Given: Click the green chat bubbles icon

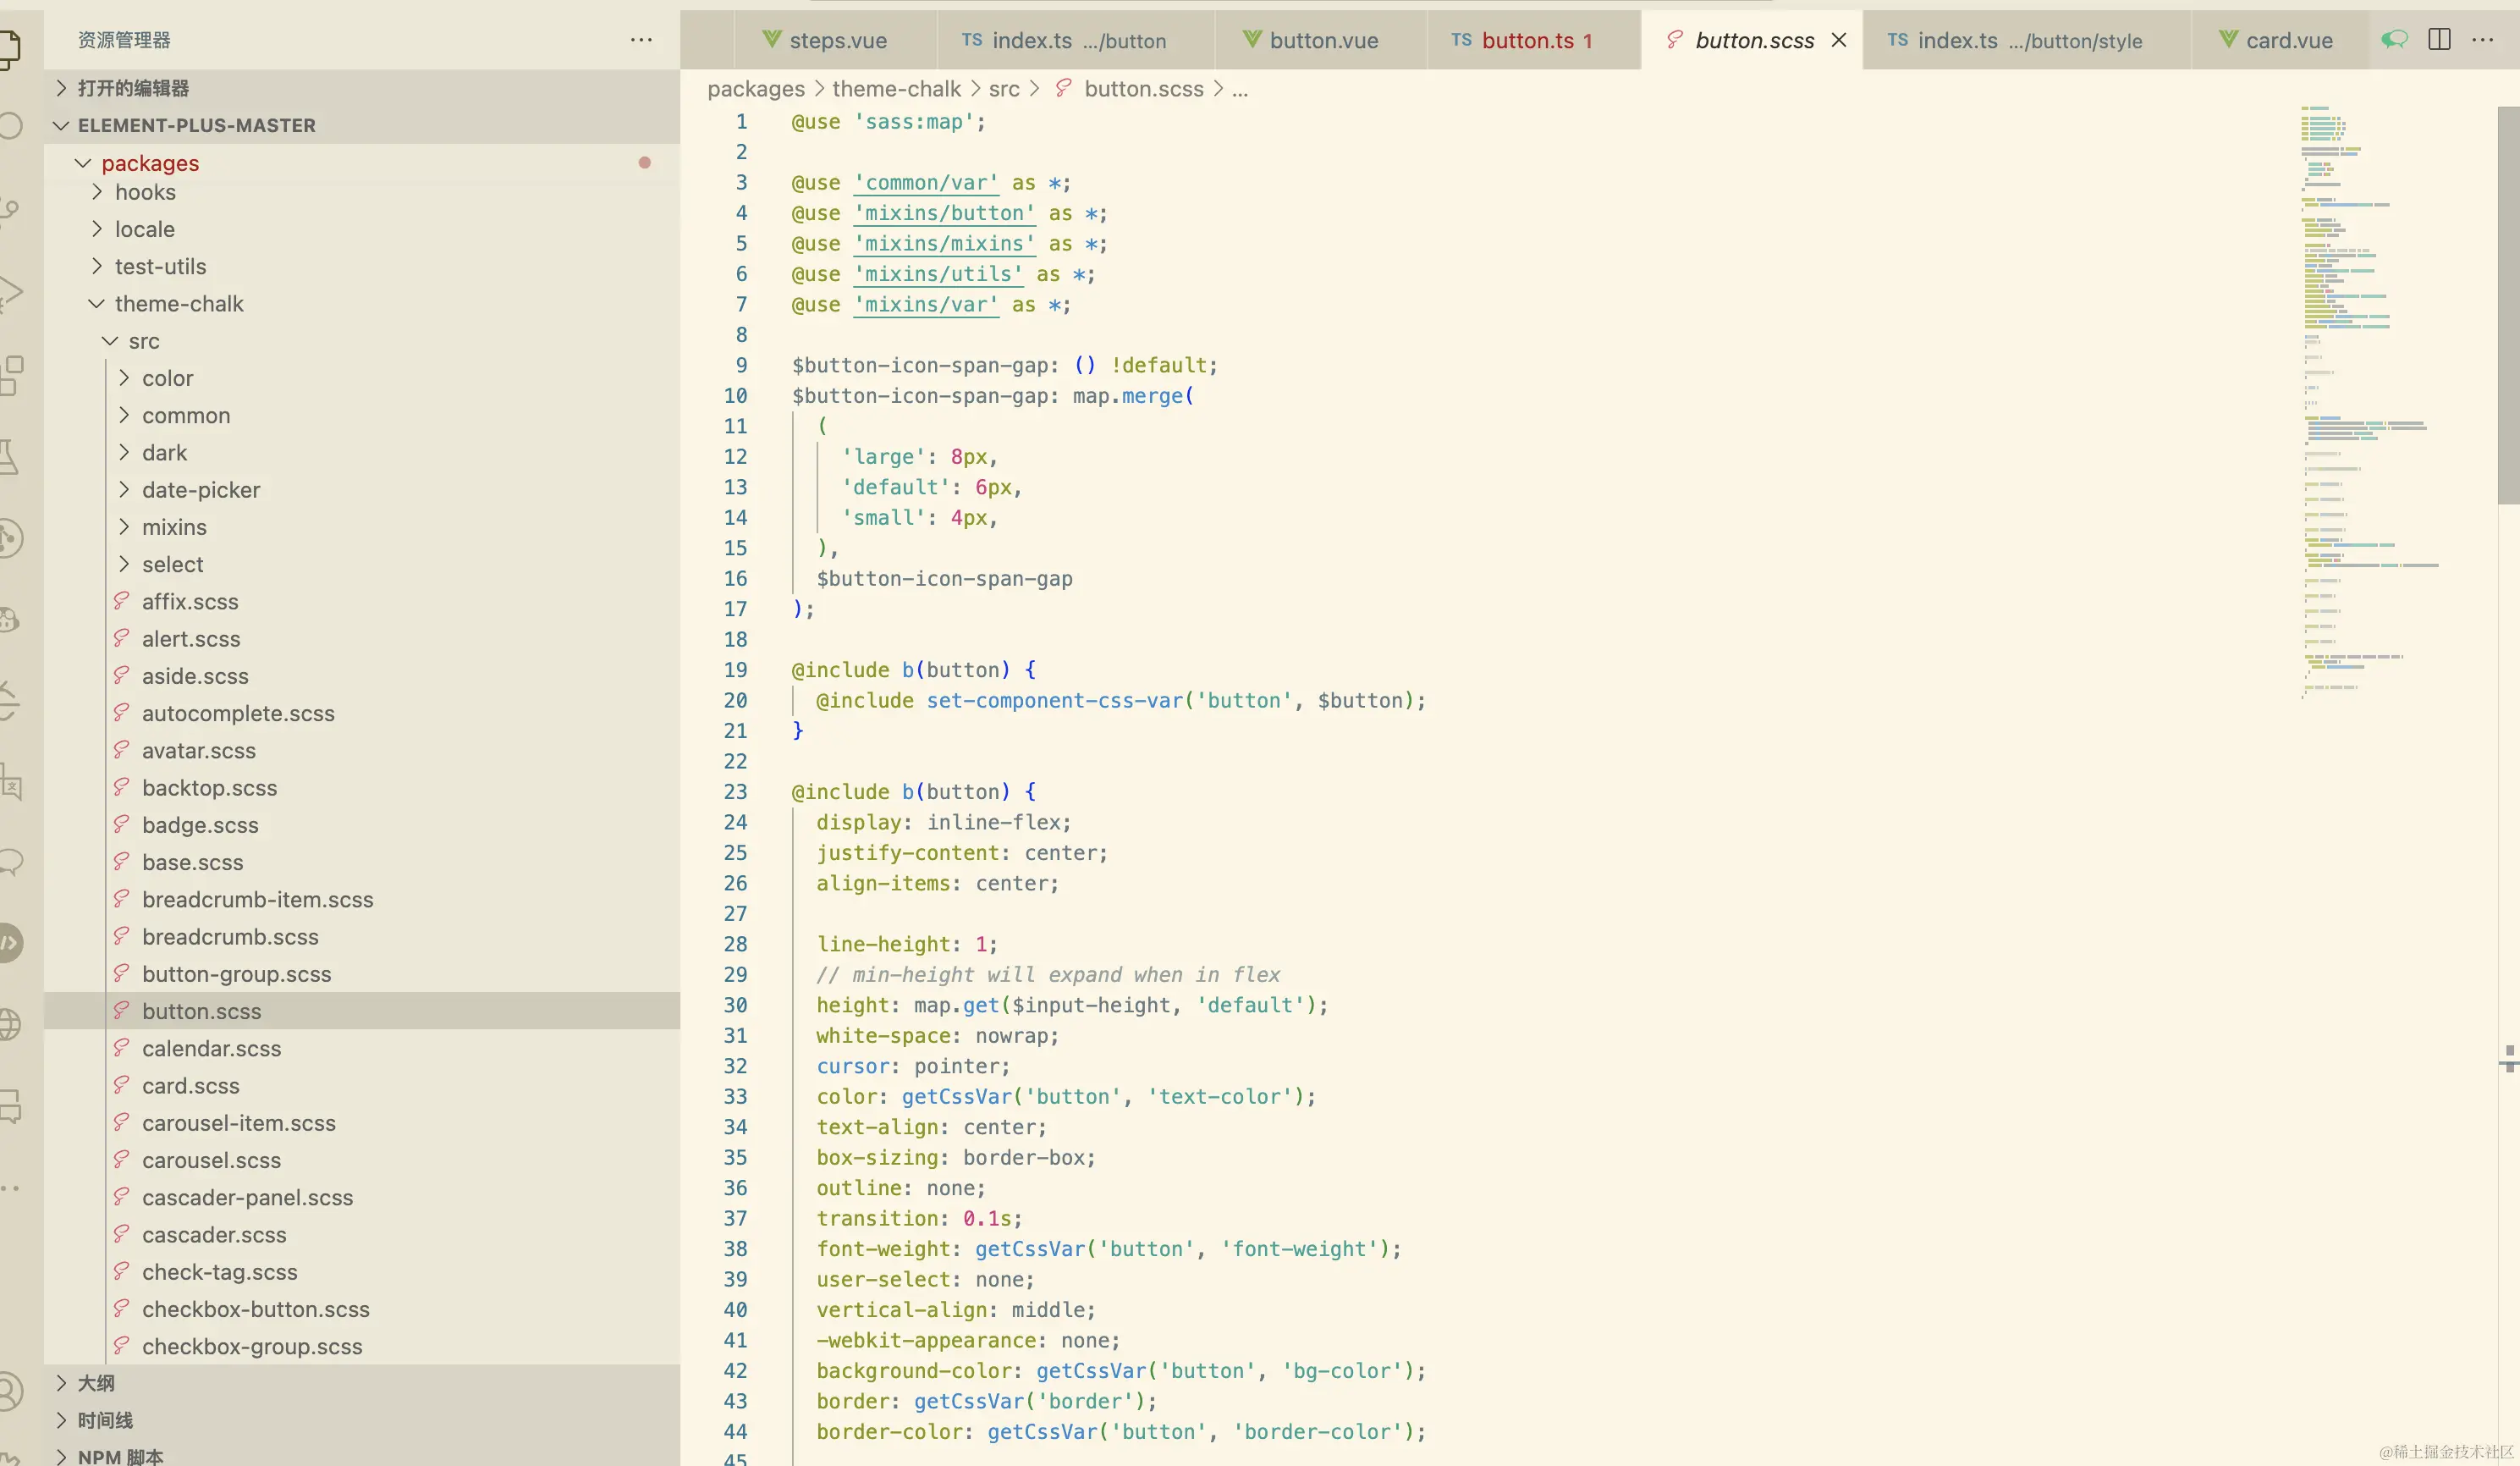Looking at the screenshot, I should pyautogui.click(x=2394, y=40).
